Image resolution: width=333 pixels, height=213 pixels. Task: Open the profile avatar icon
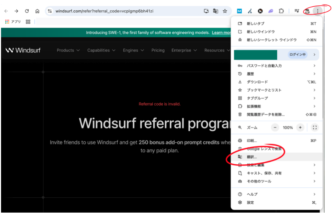point(307,11)
